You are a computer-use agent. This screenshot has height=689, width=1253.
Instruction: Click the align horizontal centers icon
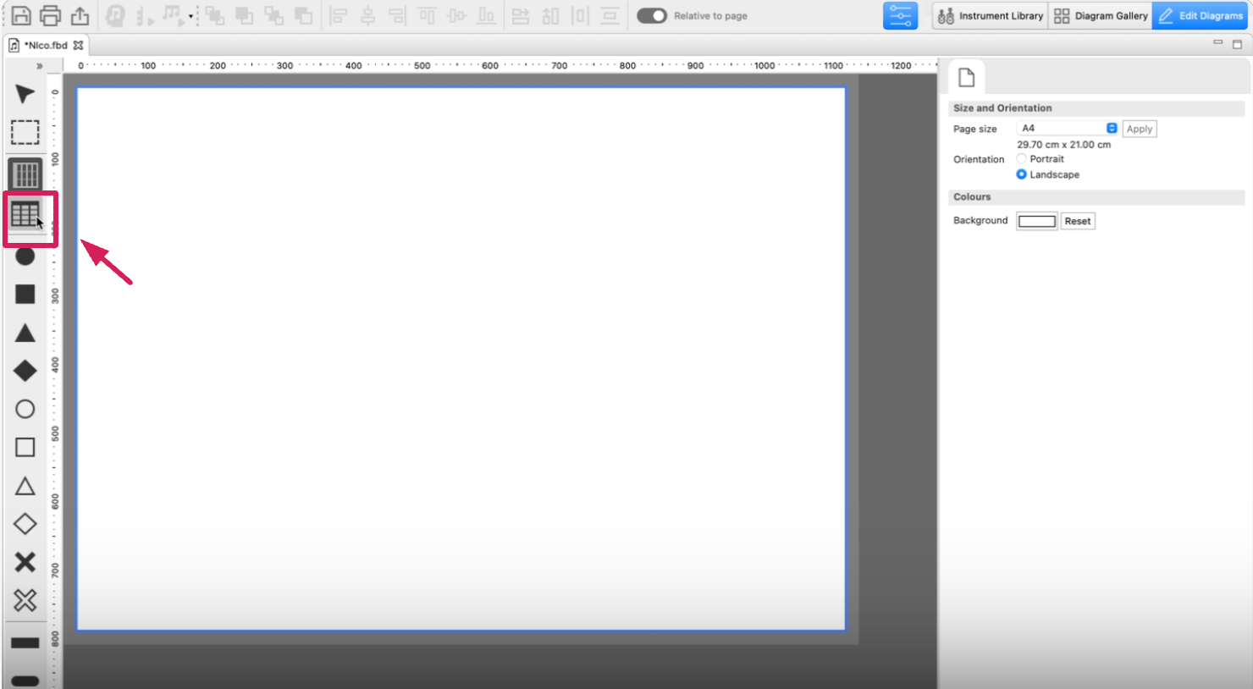[x=367, y=15]
